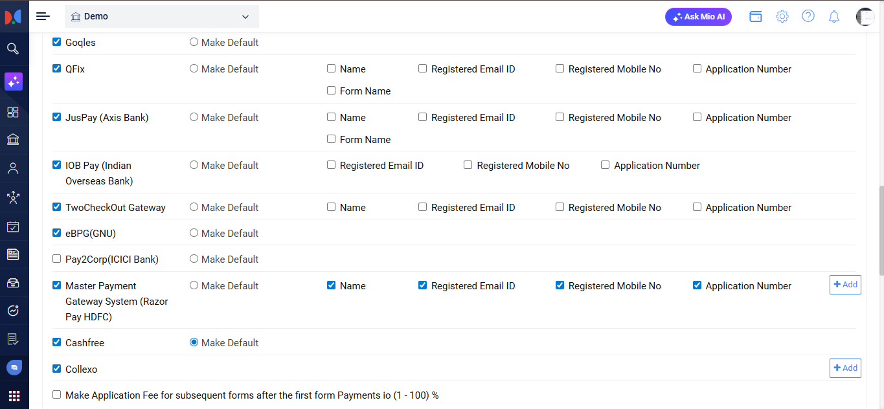Image resolution: width=884 pixels, height=409 pixels.
Task: Check Form Name for QFix
Action: pyautogui.click(x=332, y=91)
